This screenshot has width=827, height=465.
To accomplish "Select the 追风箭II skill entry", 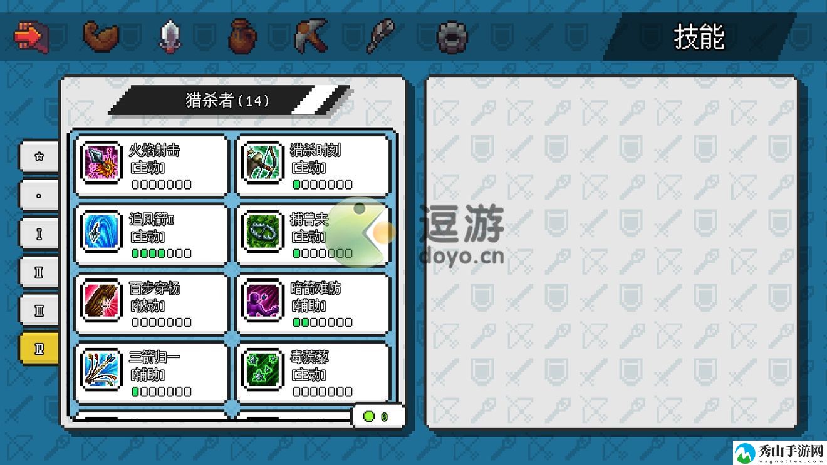I will (x=152, y=235).
